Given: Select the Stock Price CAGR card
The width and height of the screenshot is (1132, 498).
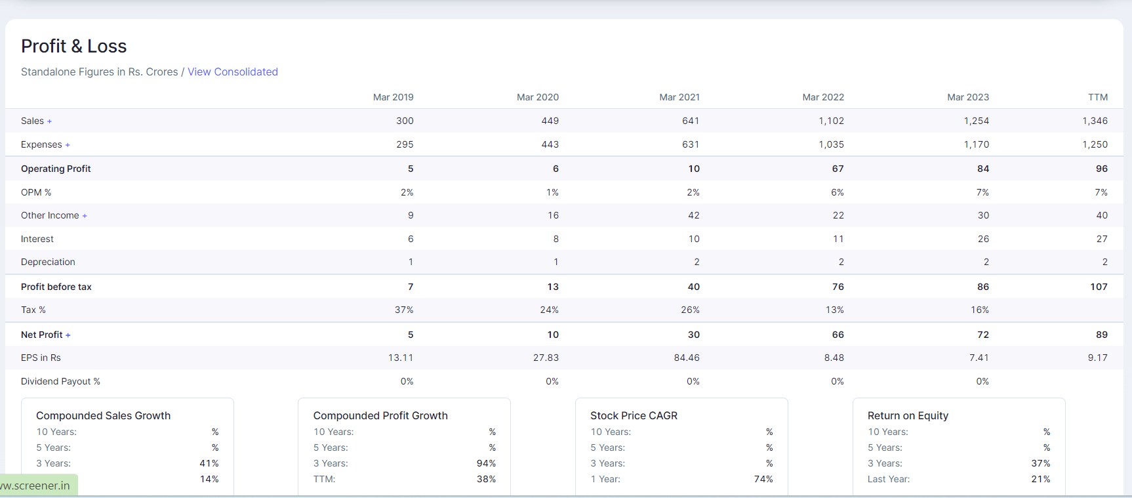Looking at the screenshot, I should (x=681, y=447).
